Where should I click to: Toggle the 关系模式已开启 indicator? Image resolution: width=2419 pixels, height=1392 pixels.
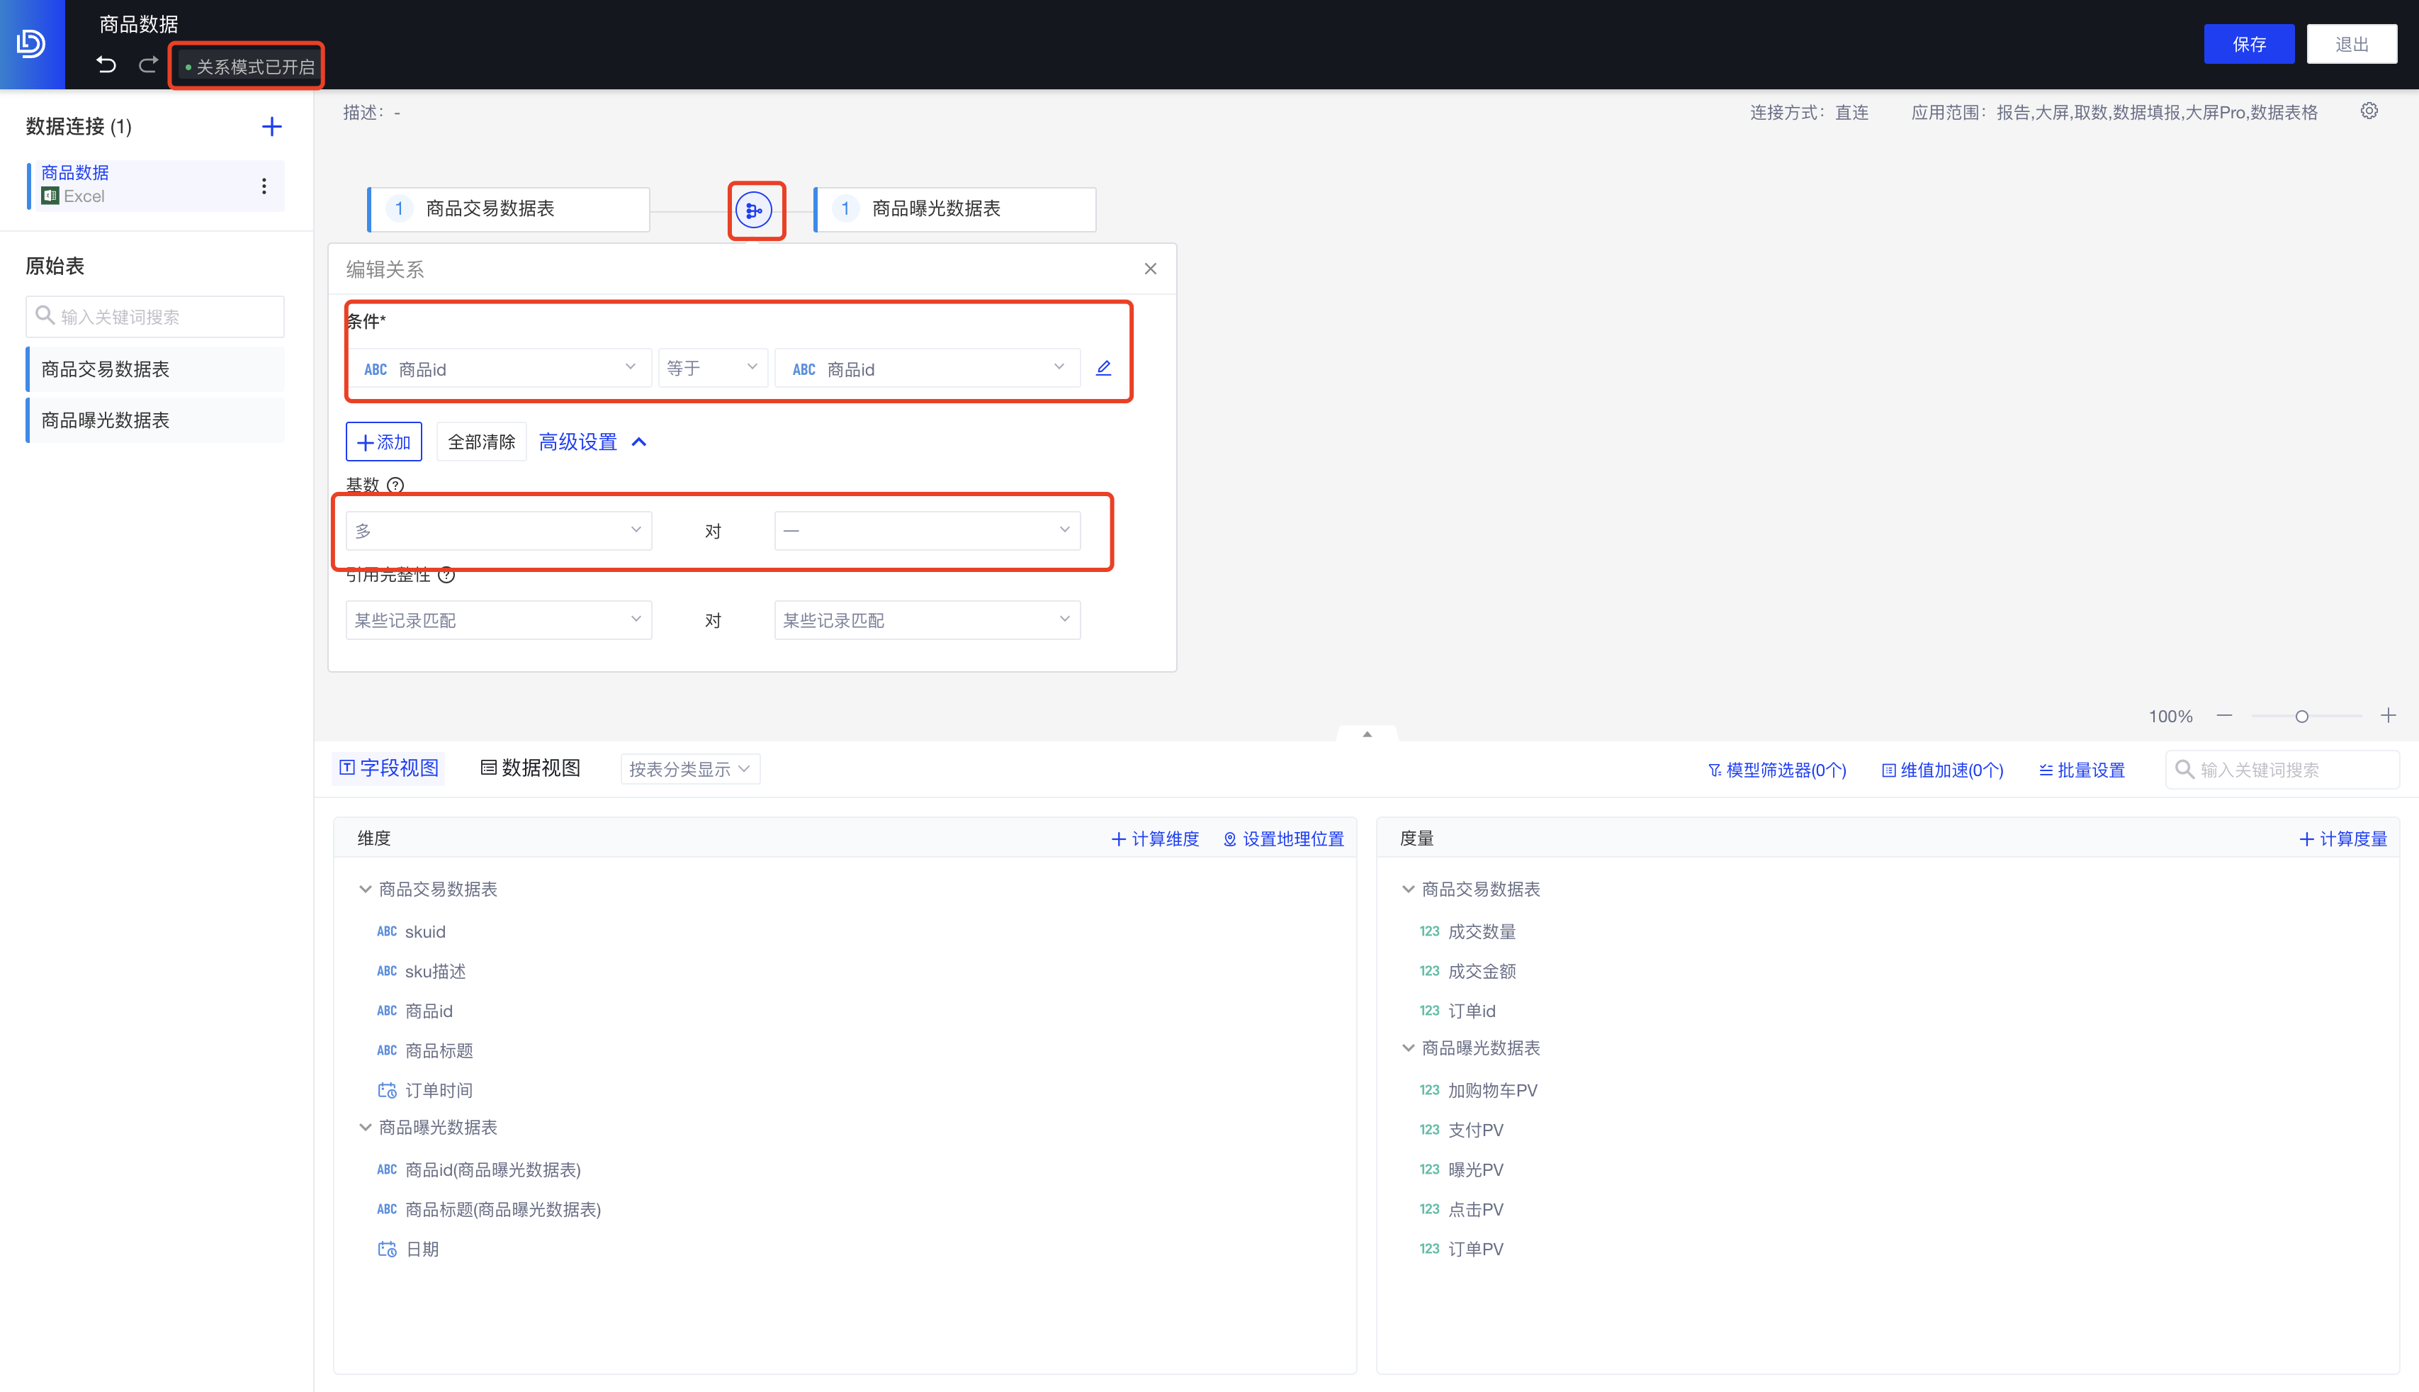pyautogui.click(x=249, y=67)
